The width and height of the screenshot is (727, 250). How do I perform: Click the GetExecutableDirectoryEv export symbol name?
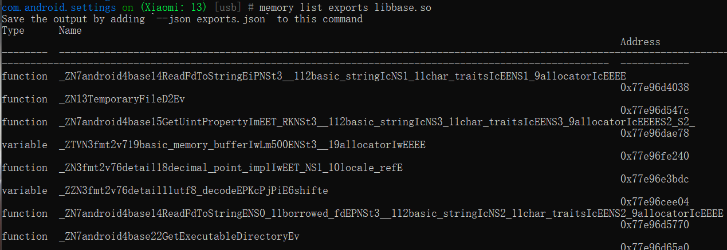[179, 236]
